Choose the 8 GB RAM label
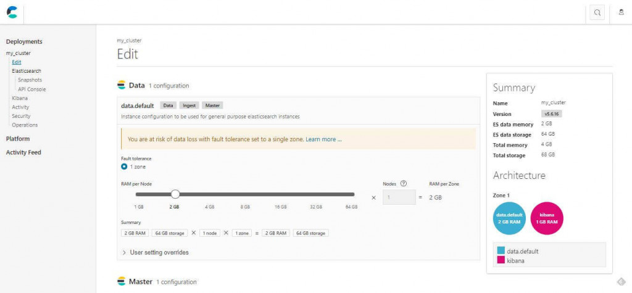 click(x=245, y=207)
